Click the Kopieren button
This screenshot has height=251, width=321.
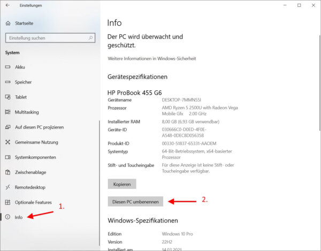click(x=122, y=184)
